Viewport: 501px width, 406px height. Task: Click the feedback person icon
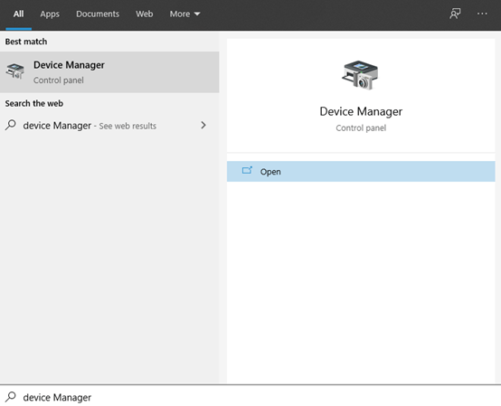(x=455, y=14)
